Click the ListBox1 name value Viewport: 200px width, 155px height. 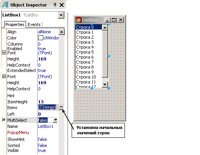click(x=46, y=126)
